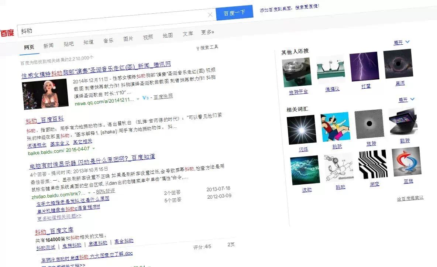Open the 电脑有时候显示器闪动 百度知道 result
This screenshot has height=267, width=437.
92,161
